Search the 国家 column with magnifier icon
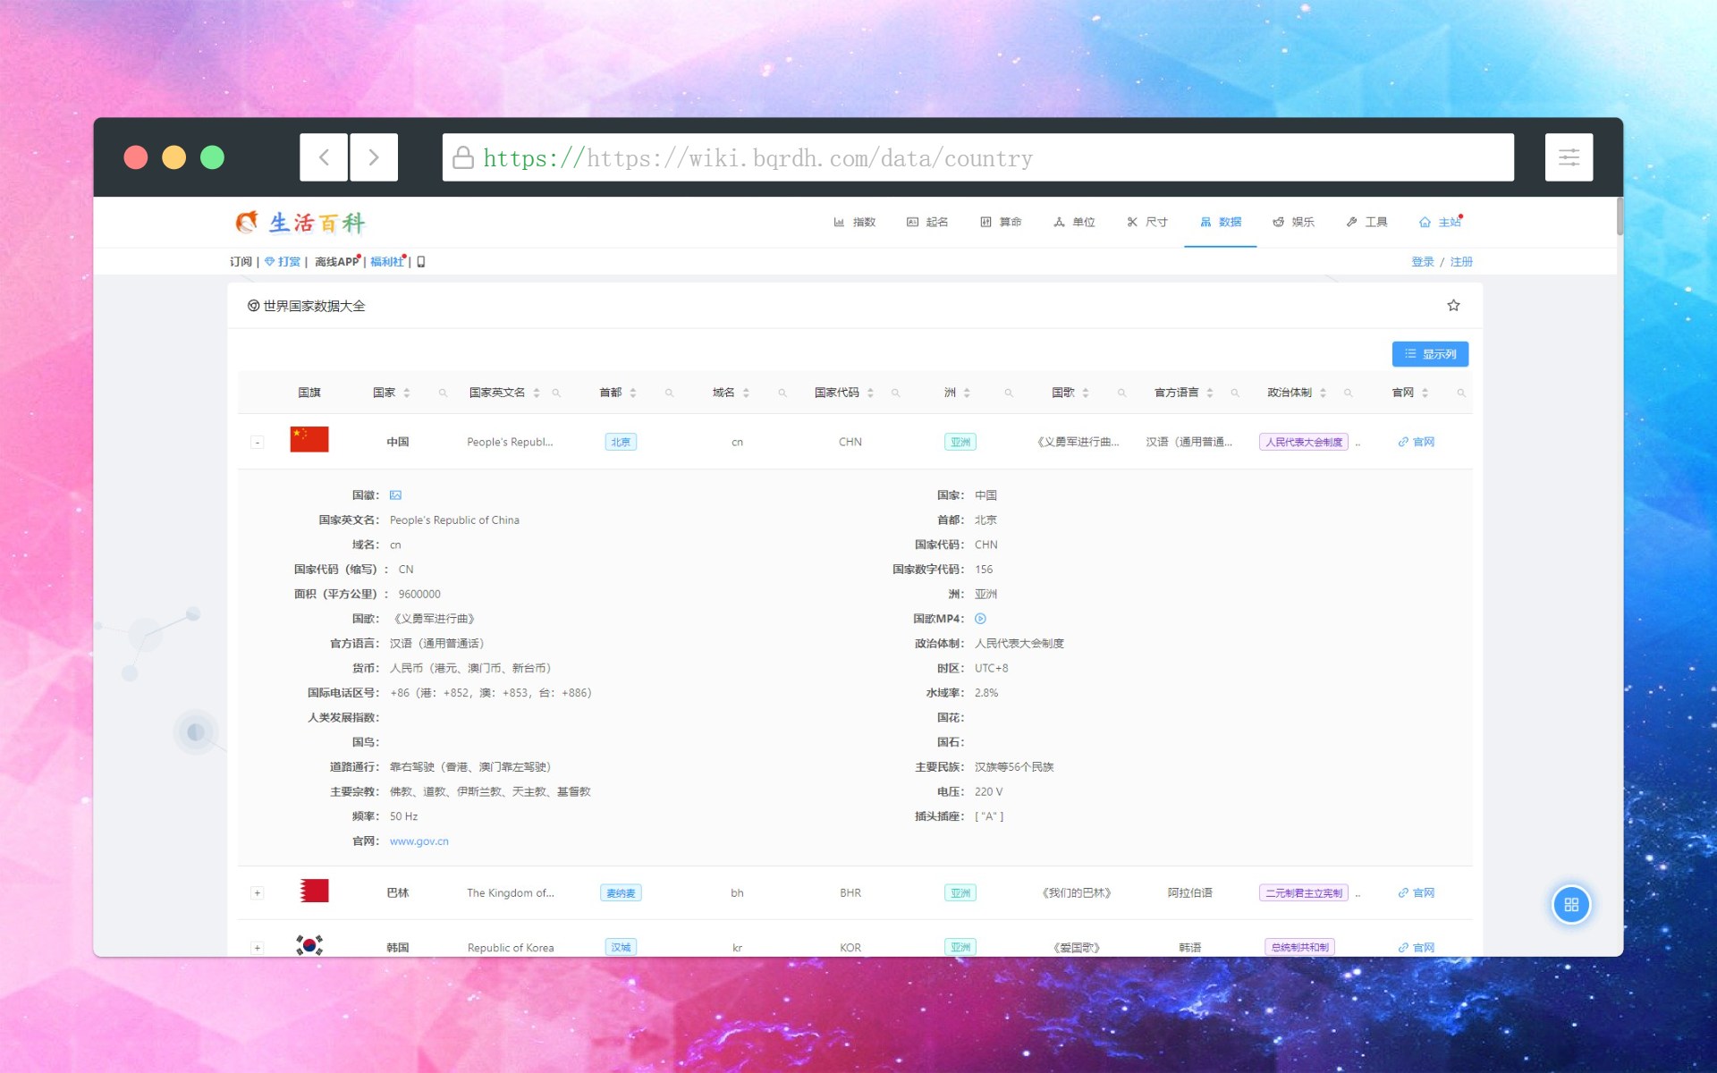 (443, 393)
